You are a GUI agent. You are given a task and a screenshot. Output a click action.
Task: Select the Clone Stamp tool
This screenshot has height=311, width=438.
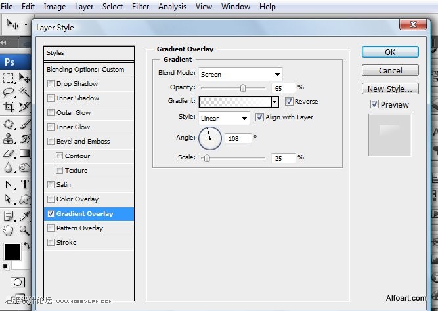click(9, 138)
